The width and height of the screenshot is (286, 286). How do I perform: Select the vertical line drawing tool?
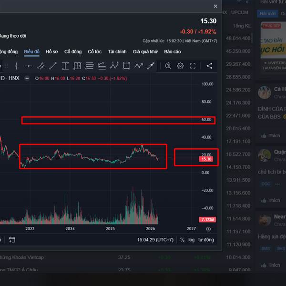tap(16, 66)
